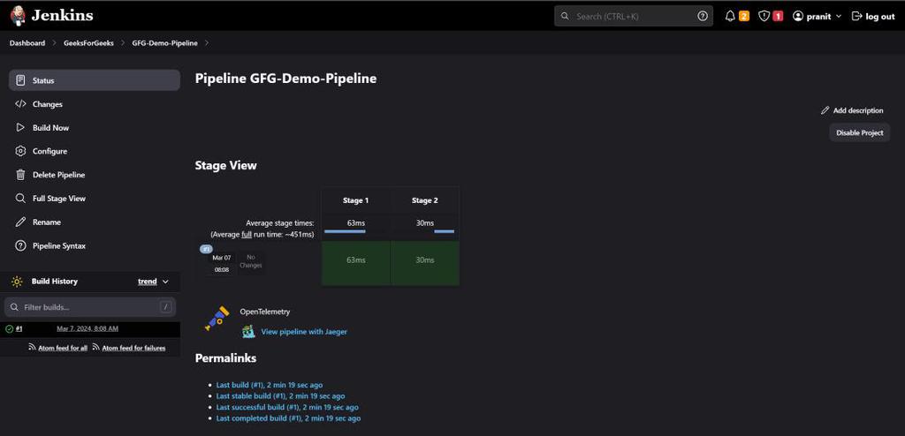Focus the Search (CTRL+K) field
Image resolution: width=905 pixels, height=436 pixels.
[x=633, y=16]
